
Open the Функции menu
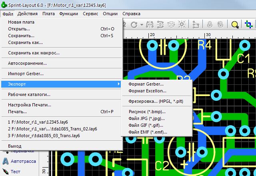pyautogui.click(x=68, y=14)
